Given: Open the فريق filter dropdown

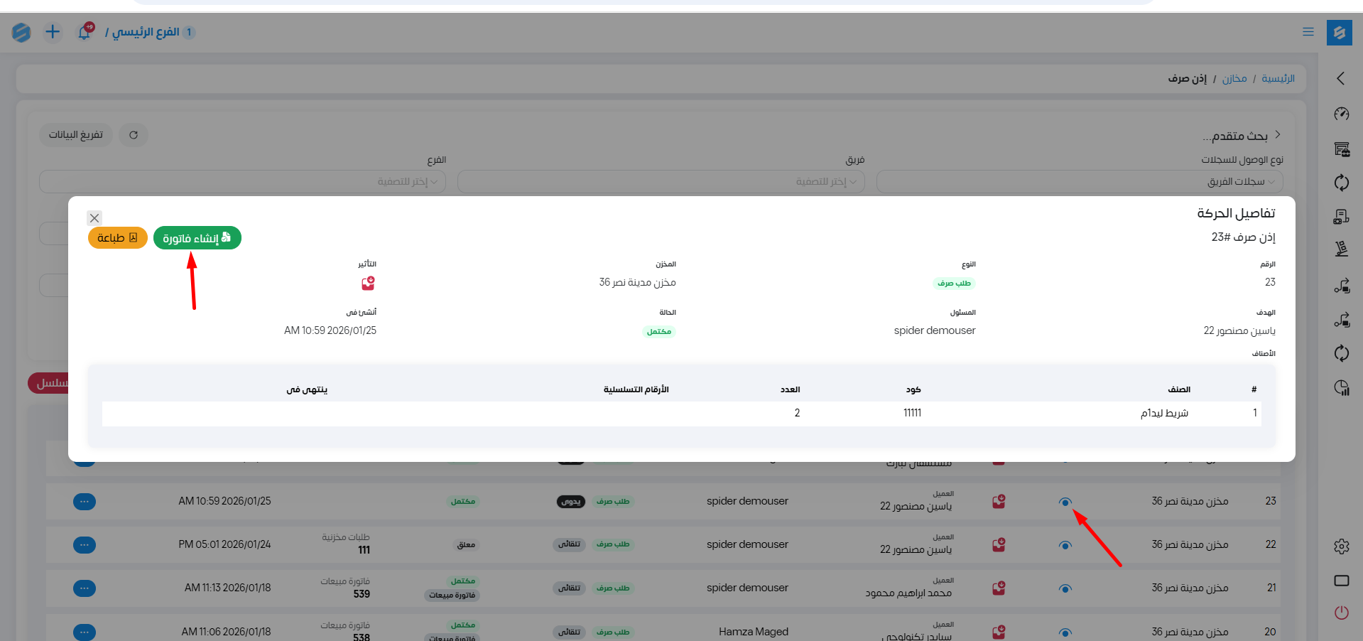Looking at the screenshot, I should coord(661,182).
